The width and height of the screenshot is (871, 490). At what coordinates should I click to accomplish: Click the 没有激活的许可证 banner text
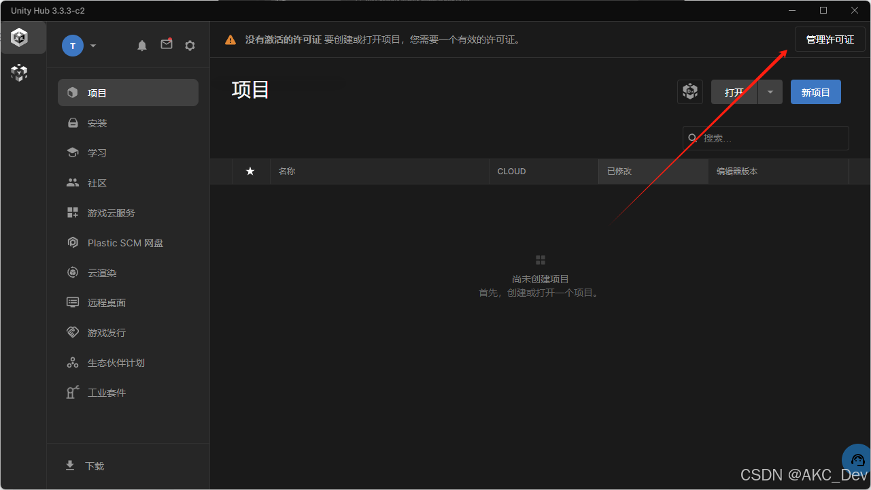284,40
